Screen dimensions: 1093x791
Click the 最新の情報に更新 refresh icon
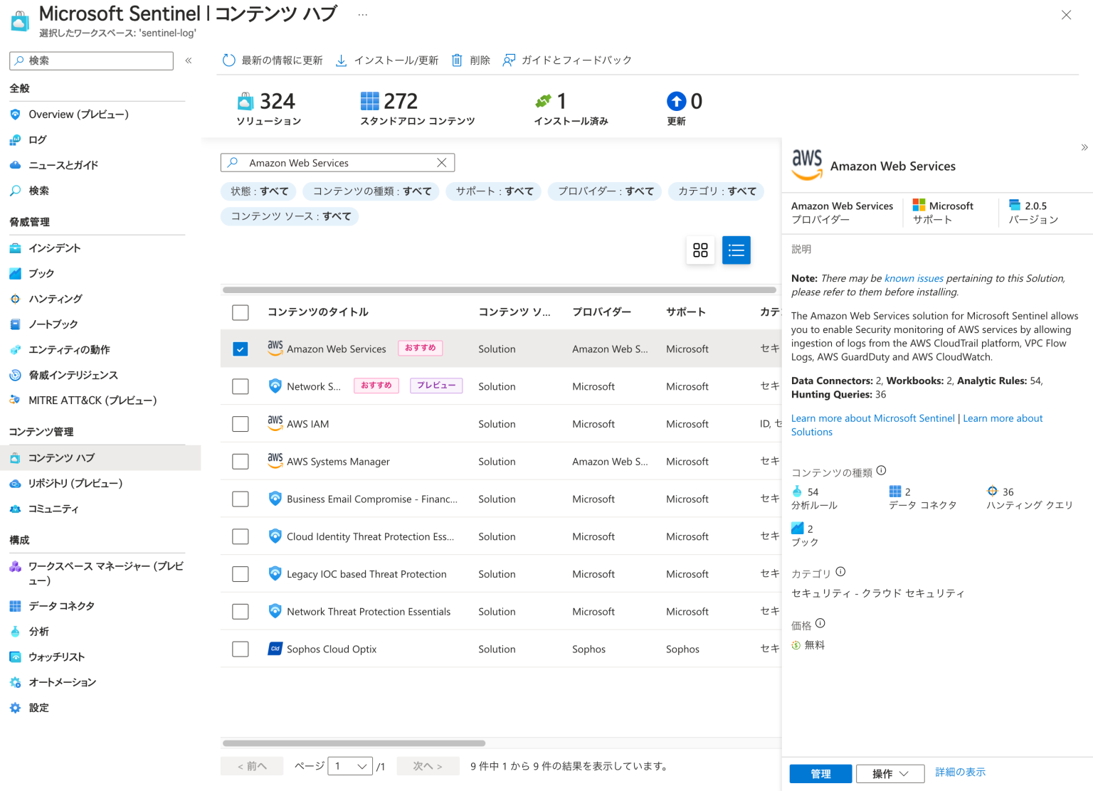[x=228, y=60]
